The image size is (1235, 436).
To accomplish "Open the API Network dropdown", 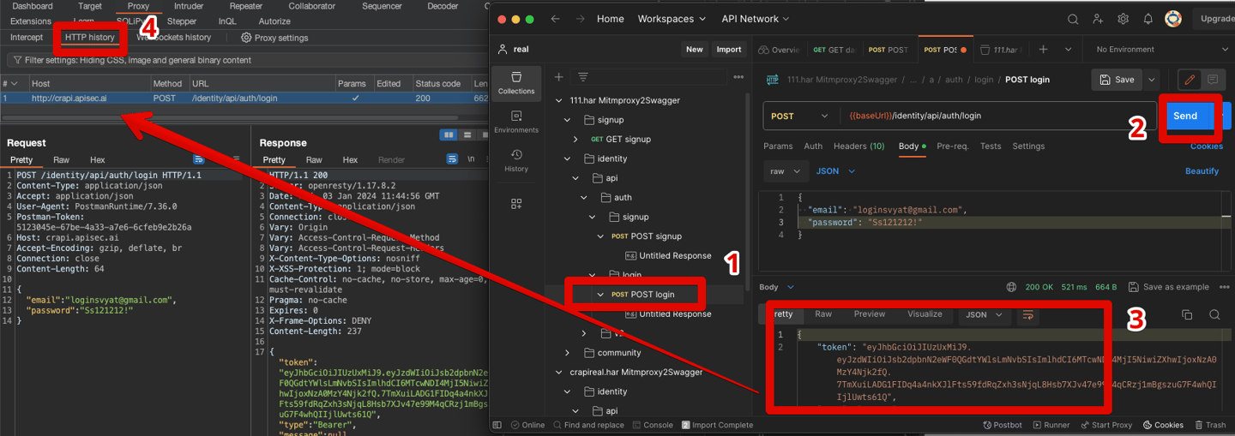I will pyautogui.click(x=755, y=19).
